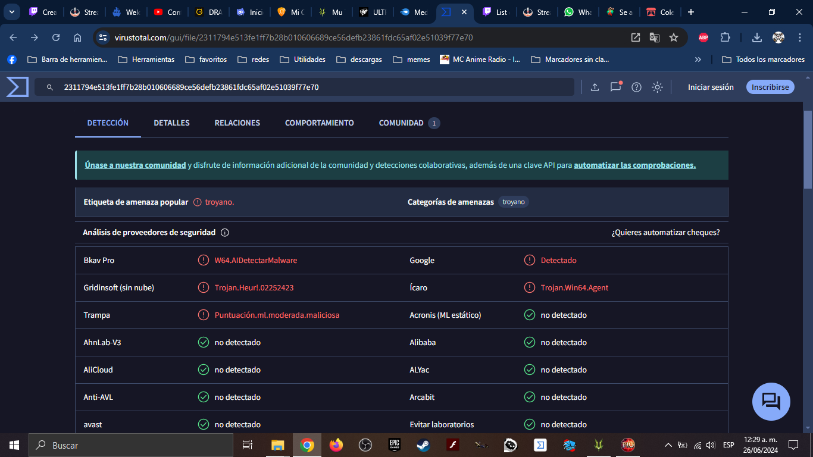Click Iniciar sesión
Screen dimensions: 813x457
(711, 87)
